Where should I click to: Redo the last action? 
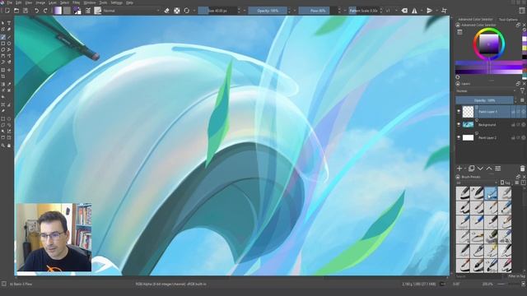[x=45, y=11]
